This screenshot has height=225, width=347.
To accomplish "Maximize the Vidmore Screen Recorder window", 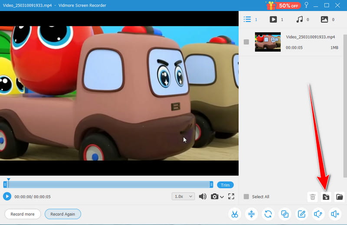I will click(327, 5).
